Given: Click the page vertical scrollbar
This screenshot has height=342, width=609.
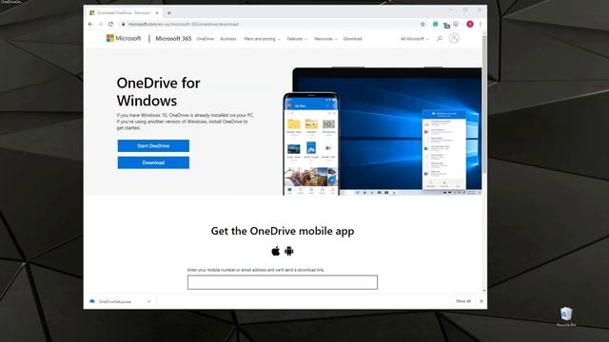Looking at the screenshot, I should 484,104.
